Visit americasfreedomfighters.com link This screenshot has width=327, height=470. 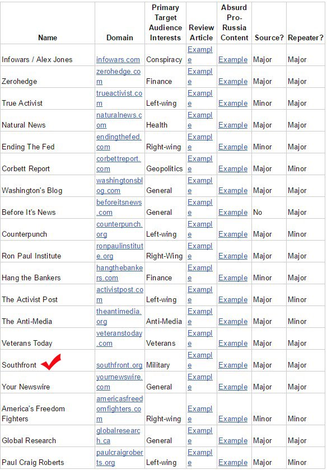point(119,409)
